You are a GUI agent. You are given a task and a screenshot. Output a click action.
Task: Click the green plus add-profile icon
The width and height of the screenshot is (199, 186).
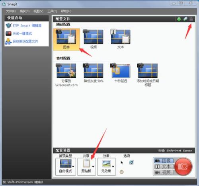click(179, 19)
